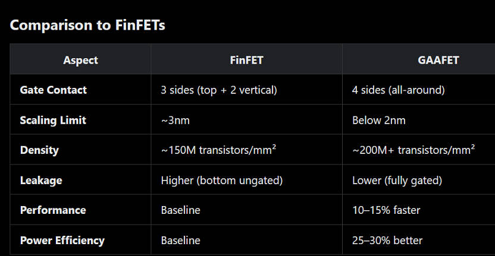Click the 'Below 2nm' cell
This screenshot has width=495, height=256.
tap(379, 120)
